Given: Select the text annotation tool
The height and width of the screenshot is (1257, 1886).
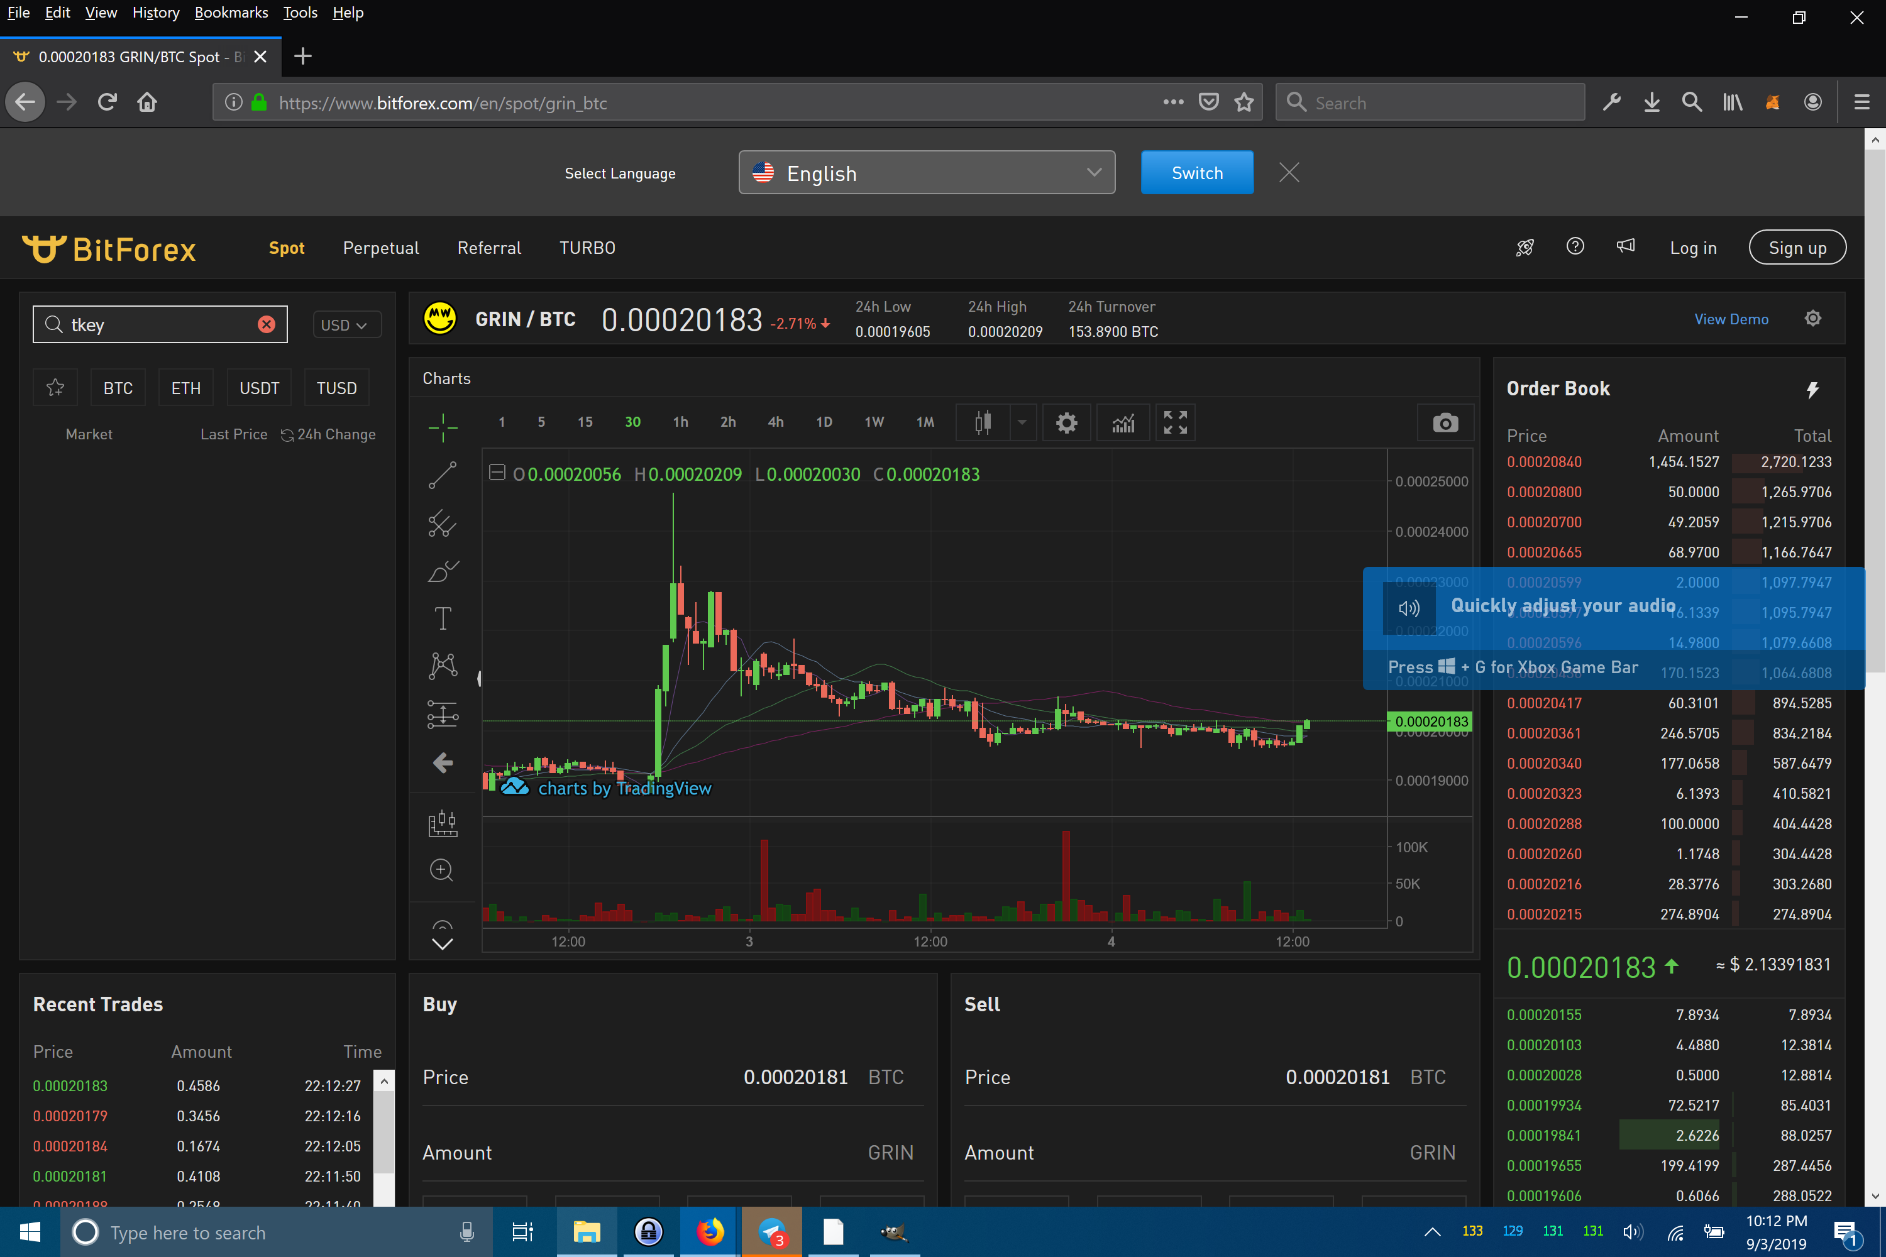Looking at the screenshot, I should 443,618.
